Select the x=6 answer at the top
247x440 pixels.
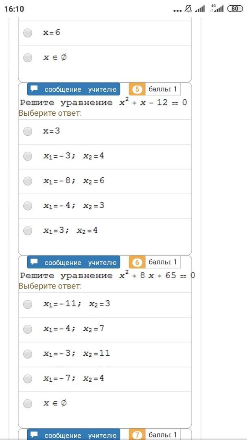coord(28,33)
